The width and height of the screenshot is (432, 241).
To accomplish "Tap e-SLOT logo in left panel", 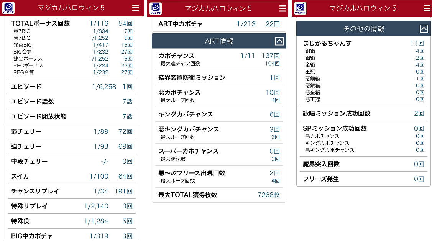I will point(8,8).
